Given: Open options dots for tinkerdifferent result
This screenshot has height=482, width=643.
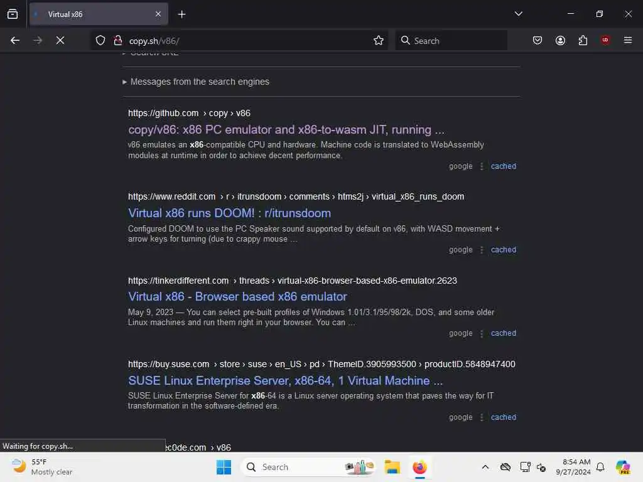Looking at the screenshot, I should tap(482, 334).
